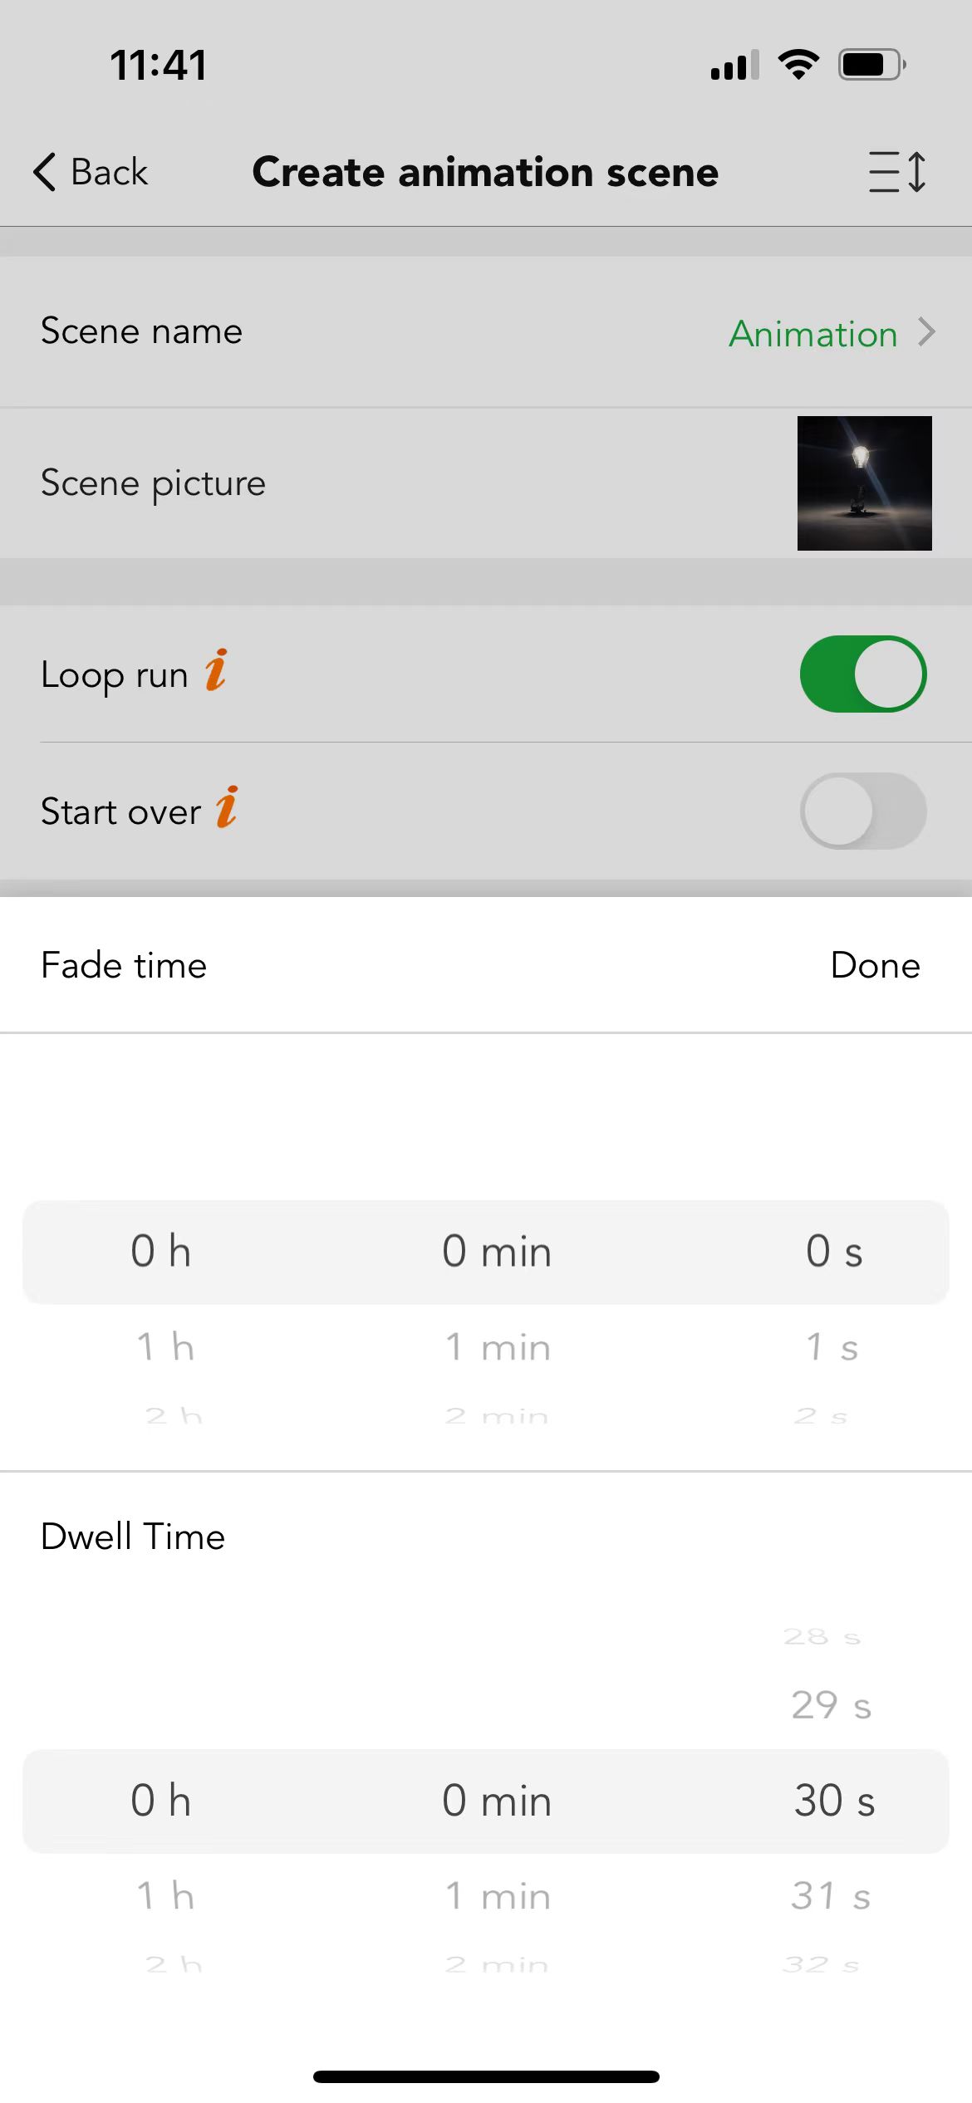972x2103 pixels.
Task: Select 1 s in Fade time picker
Action: coord(832,1346)
